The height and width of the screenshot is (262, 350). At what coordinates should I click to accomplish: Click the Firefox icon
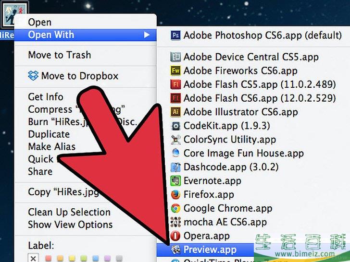point(175,194)
